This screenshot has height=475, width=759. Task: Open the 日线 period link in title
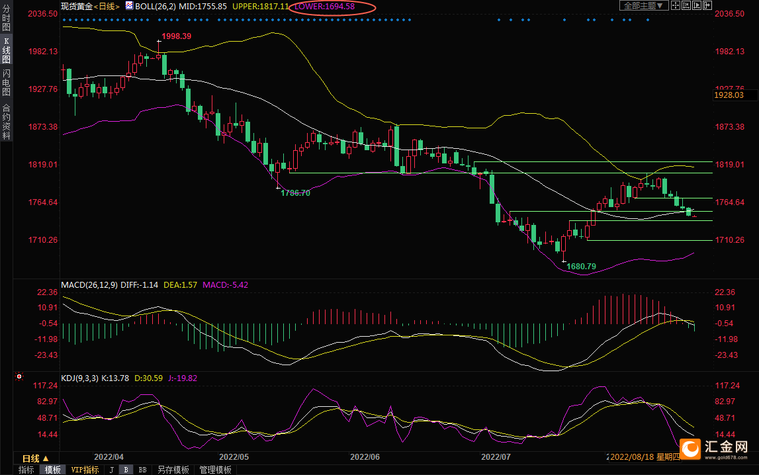click(107, 7)
